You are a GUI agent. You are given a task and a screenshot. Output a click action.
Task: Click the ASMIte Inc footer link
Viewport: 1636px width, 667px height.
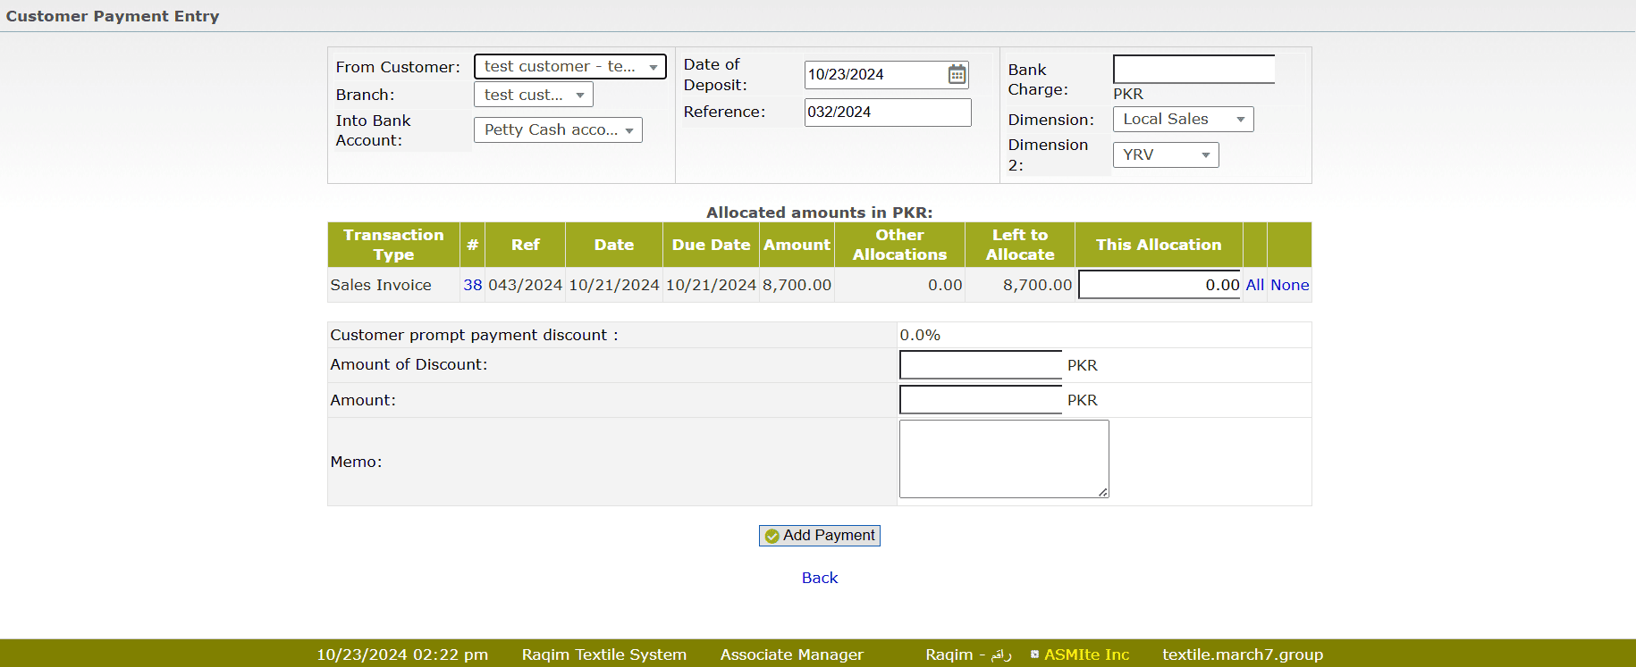pos(1086,654)
